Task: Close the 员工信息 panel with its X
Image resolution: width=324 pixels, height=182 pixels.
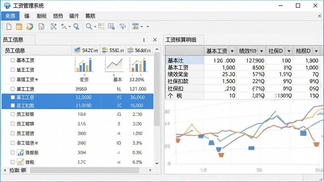Action: [x=155, y=40]
